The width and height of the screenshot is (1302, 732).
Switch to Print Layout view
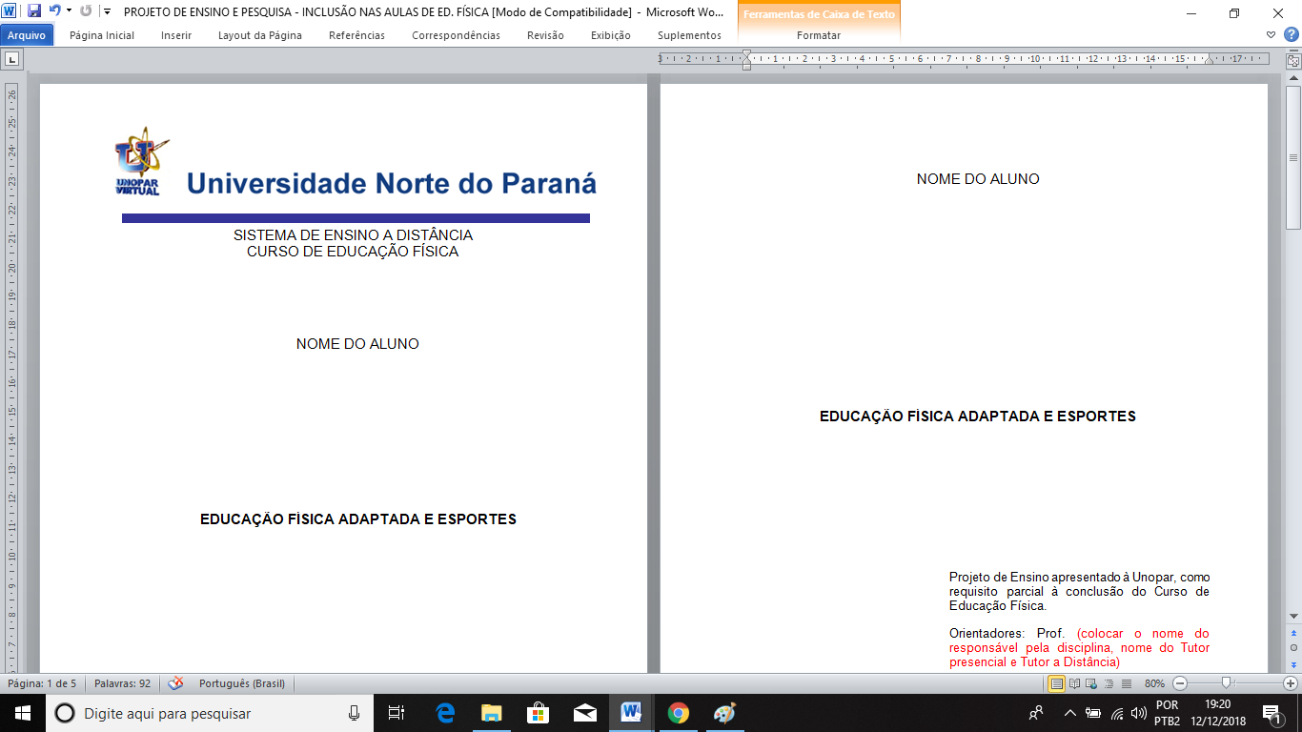pos(1057,683)
